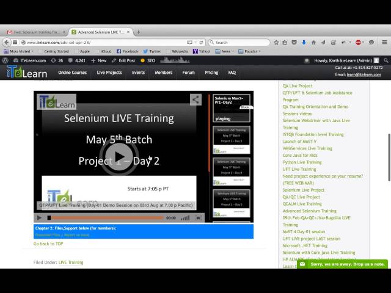This screenshot has width=391, height=293.
Task: Select the Advanced Selenium LIVE tab
Action: click(100, 32)
